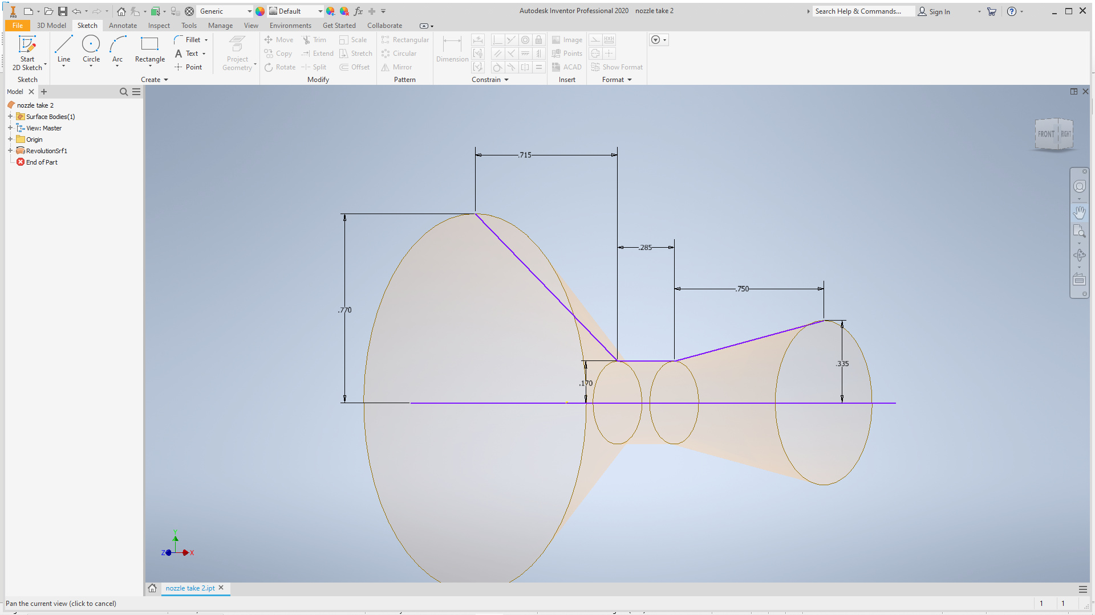Switch to the 3D Model ribbon tab
Image resolution: width=1095 pixels, height=615 pixels.
point(51,26)
